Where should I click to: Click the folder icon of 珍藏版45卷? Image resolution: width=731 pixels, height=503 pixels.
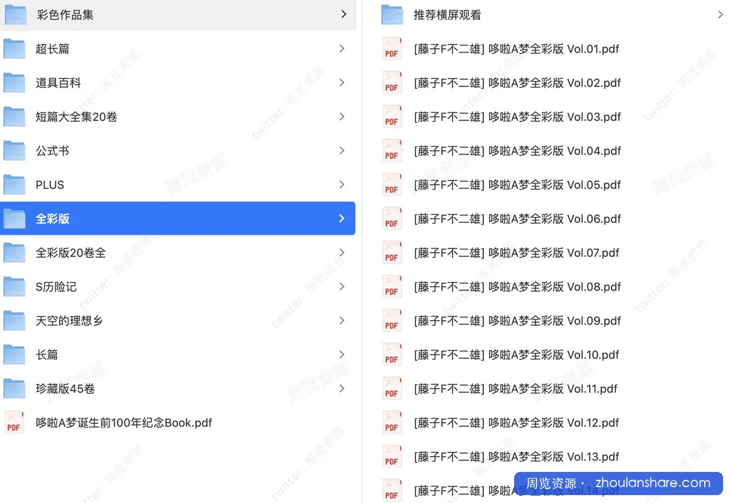tap(14, 389)
